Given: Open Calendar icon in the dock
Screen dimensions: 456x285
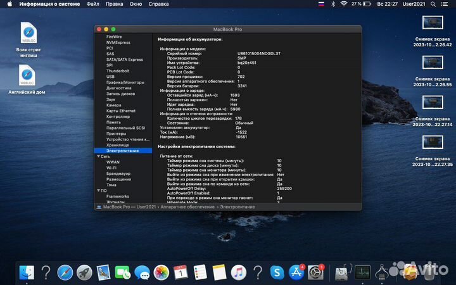Looking at the screenshot, I should (x=180, y=273).
